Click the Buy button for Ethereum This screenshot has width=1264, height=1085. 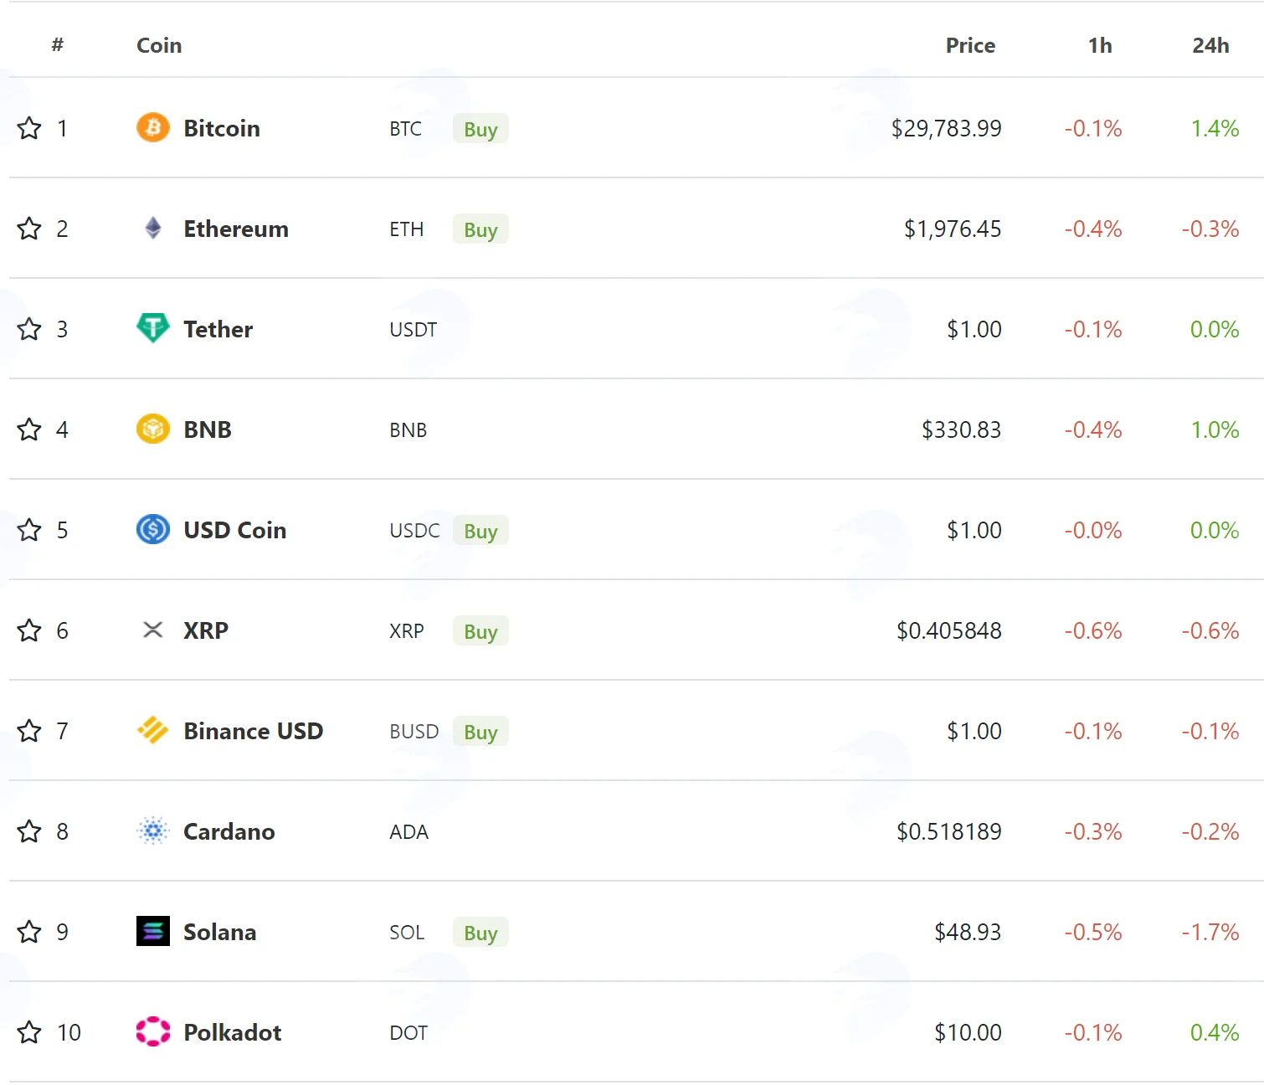click(x=480, y=229)
